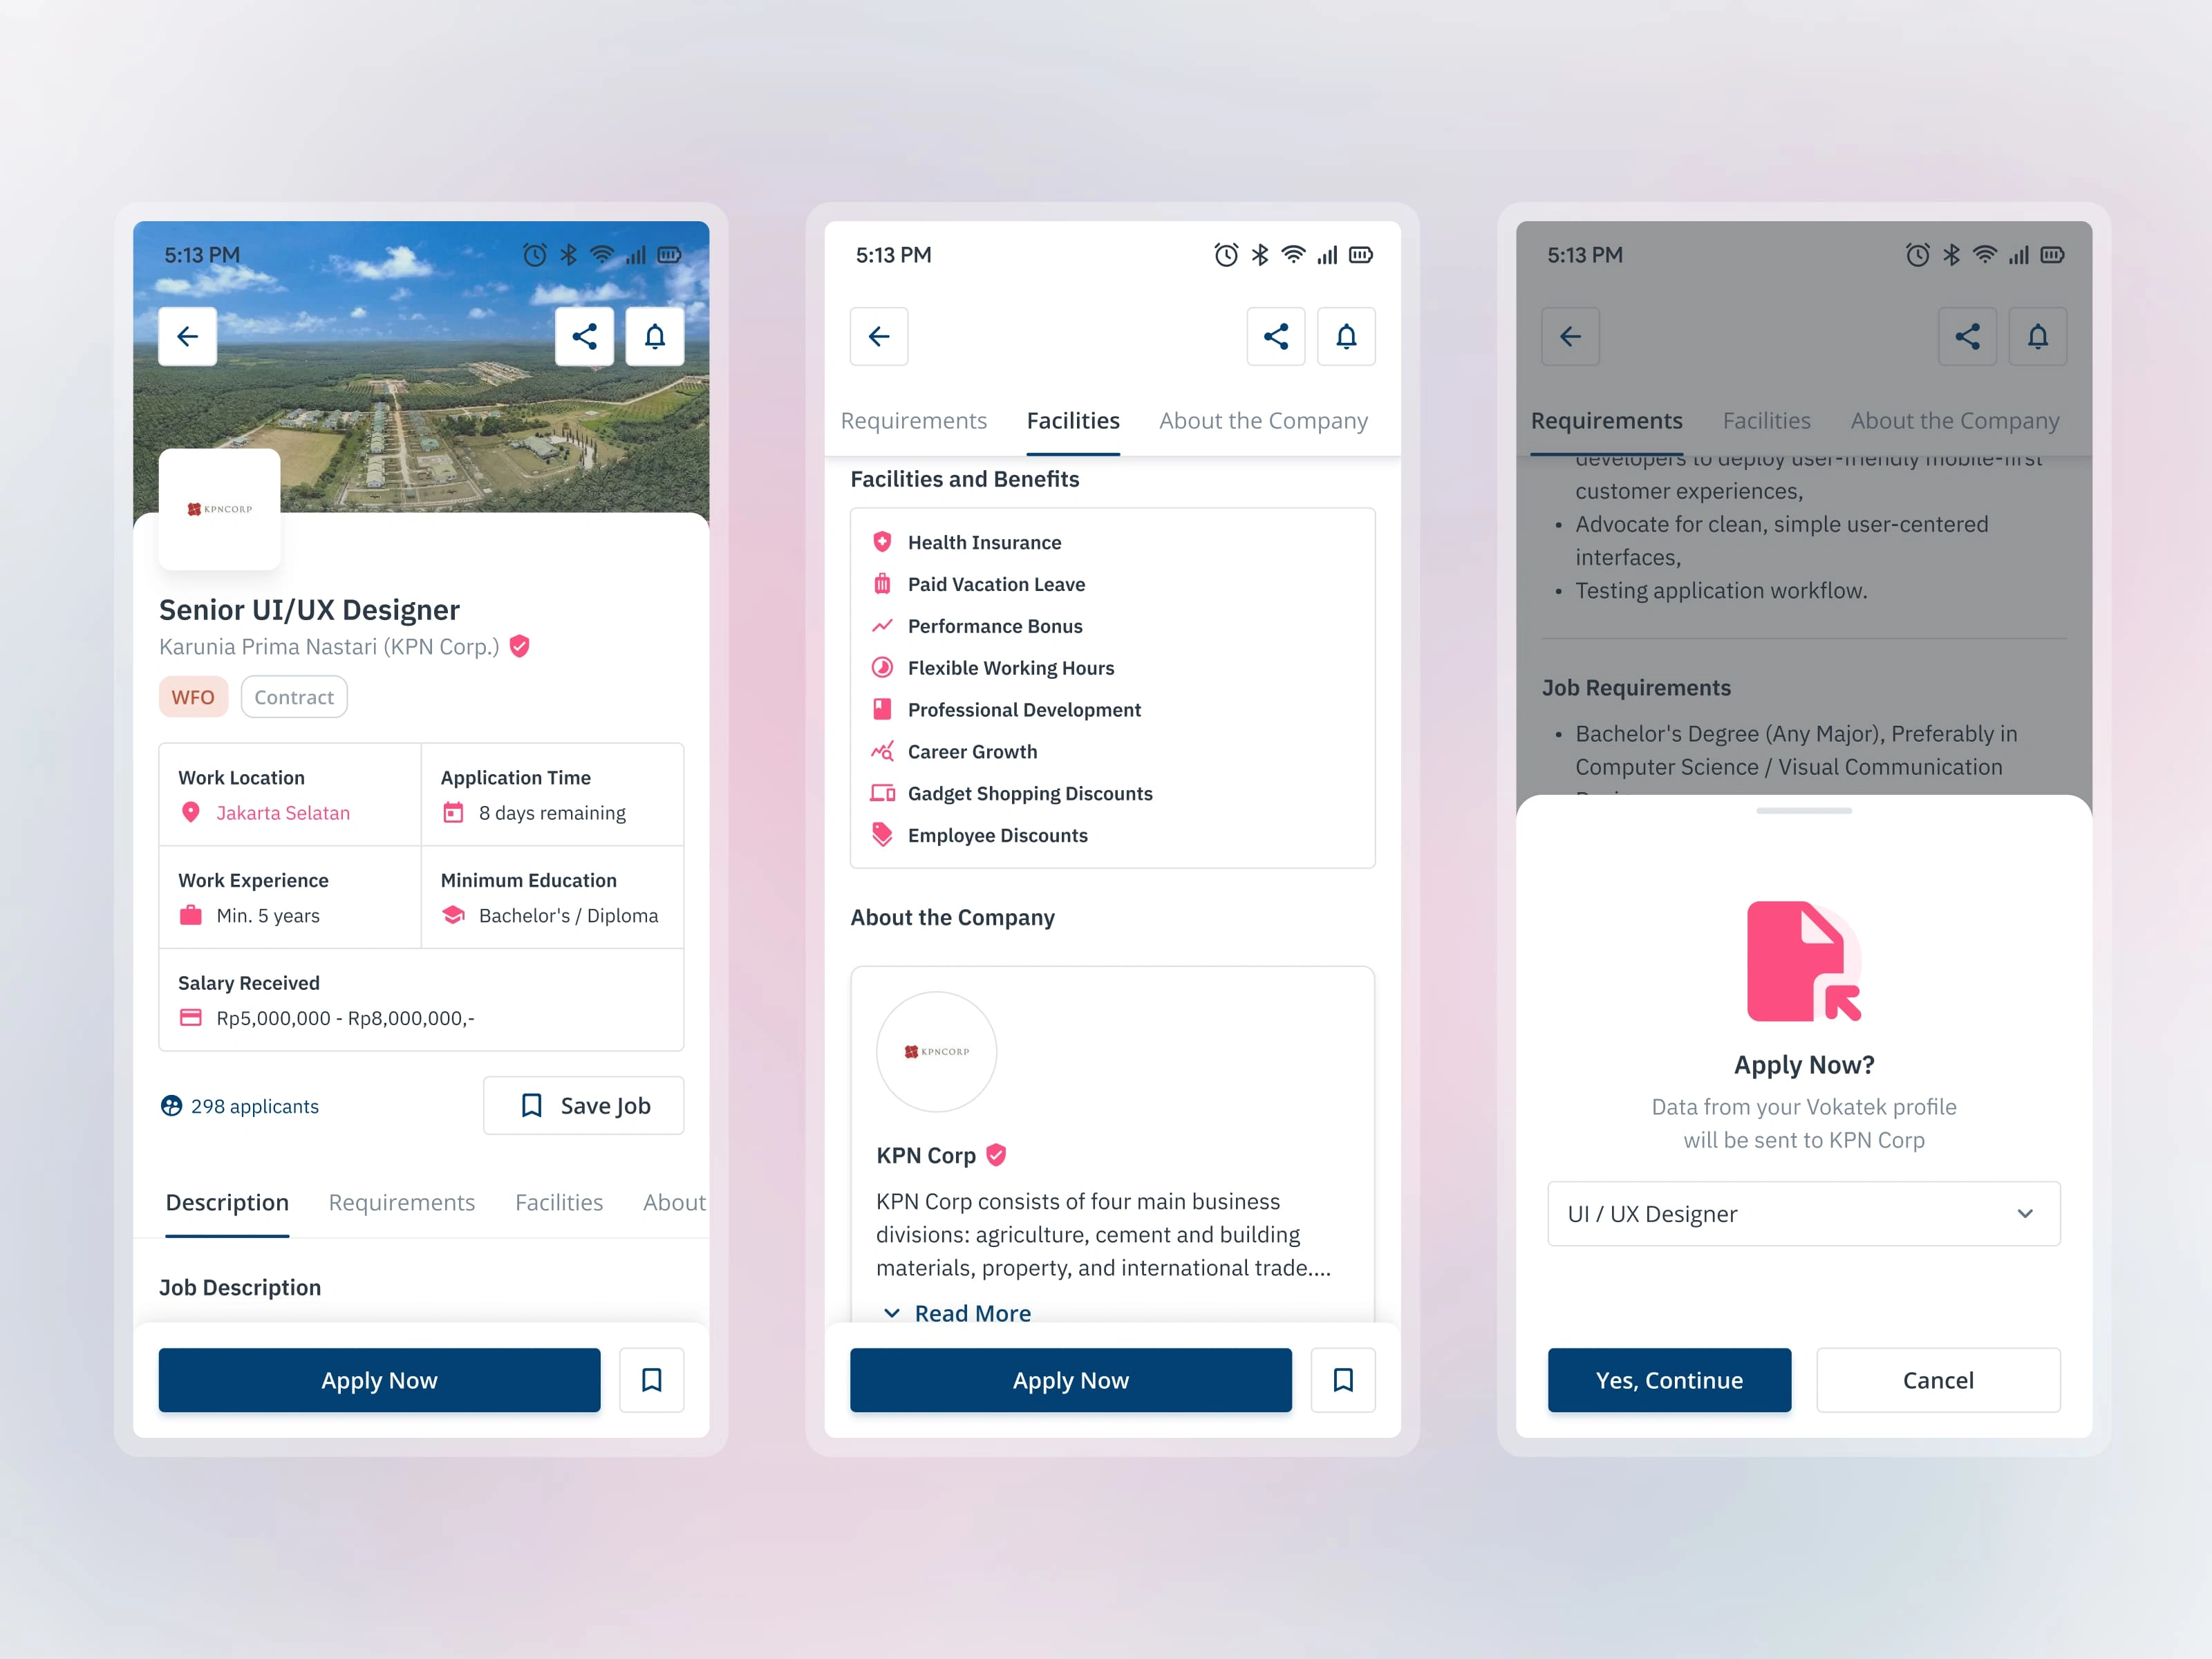Click Apply Now button on job listing screen
Viewport: 2212px width, 1659px height.
pyautogui.click(x=378, y=1378)
